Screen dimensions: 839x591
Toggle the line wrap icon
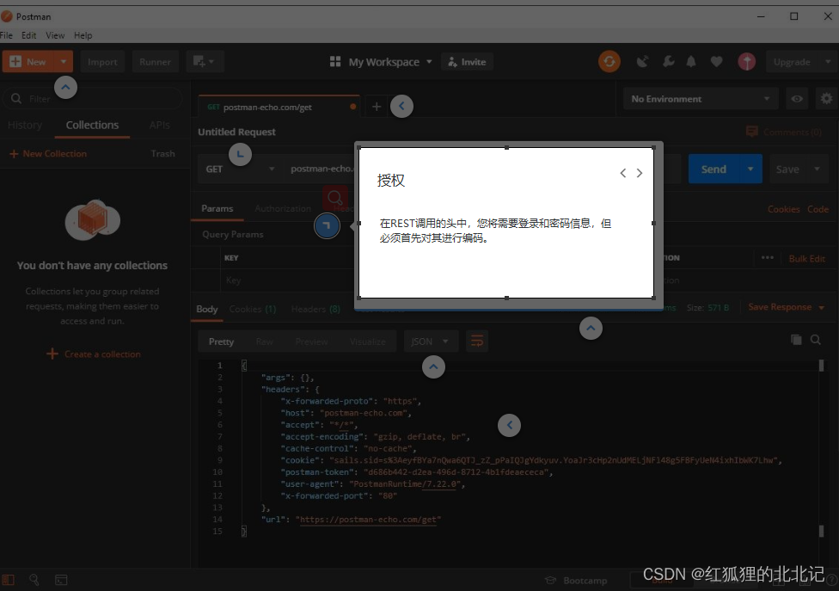[x=477, y=341]
